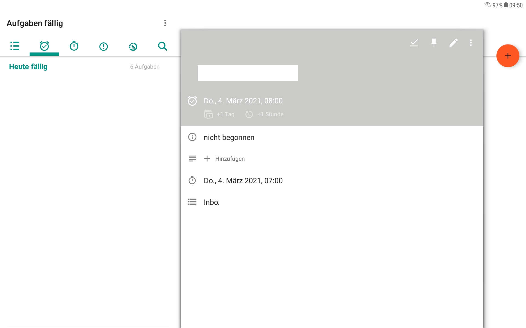The height and width of the screenshot is (328, 526).
Task: Switch to the 'Heute fällig' section
Action: pos(28,66)
